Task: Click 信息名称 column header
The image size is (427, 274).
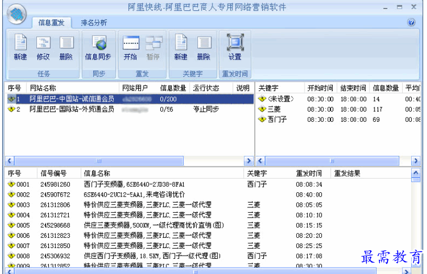Action: pos(162,174)
